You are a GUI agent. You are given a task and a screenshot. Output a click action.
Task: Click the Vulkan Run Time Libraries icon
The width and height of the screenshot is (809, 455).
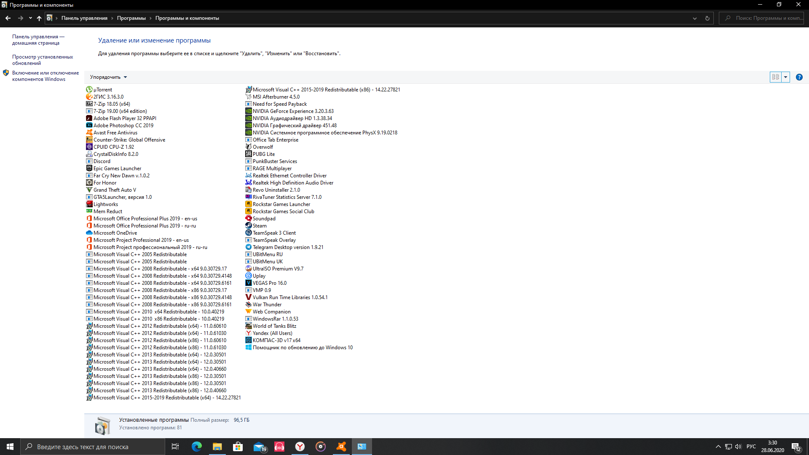tap(248, 297)
